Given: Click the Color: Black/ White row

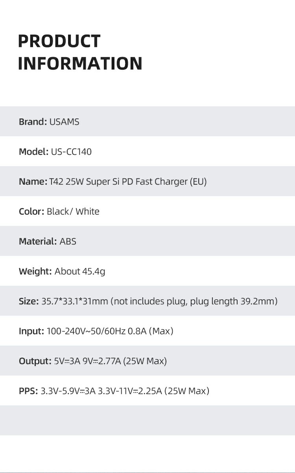Looking at the screenshot, I should [147, 211].
